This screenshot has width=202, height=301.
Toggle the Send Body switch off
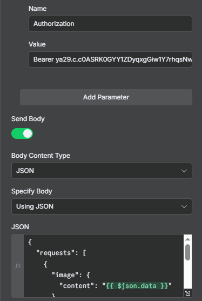click(22, 133)
